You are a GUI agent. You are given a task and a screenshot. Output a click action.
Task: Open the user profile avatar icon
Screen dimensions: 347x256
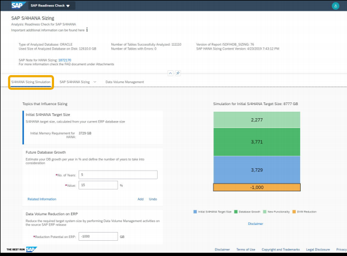coord(336,6)
